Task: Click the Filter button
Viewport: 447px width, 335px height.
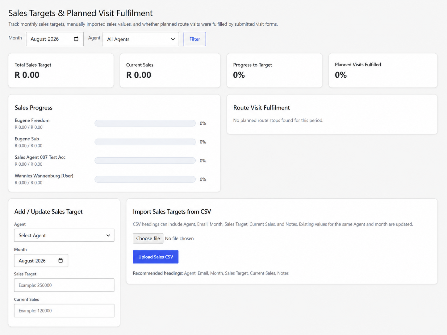Action: click(195, 39)
